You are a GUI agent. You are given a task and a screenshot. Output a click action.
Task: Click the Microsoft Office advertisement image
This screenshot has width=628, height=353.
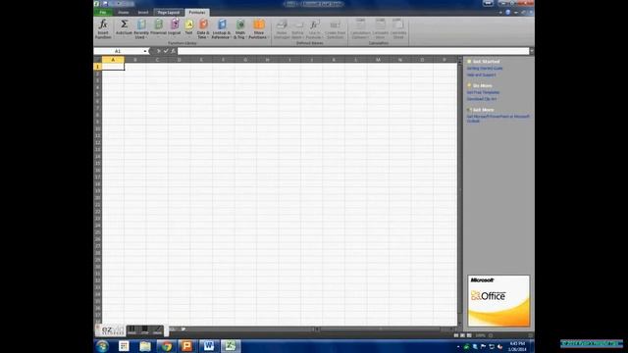click(x=498, y=301)
